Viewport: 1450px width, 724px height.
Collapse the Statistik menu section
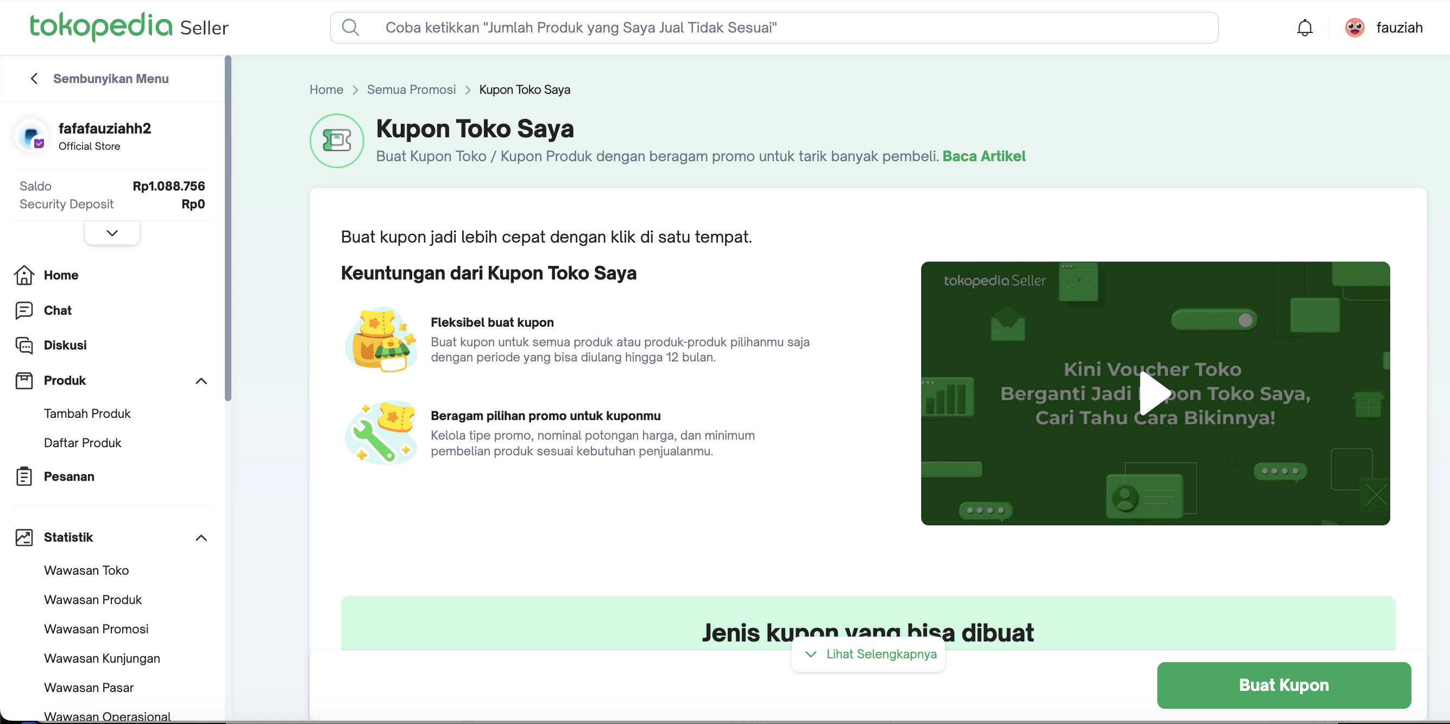click(x=201, y=538)
